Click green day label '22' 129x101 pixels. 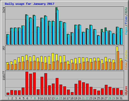point(87,98)
